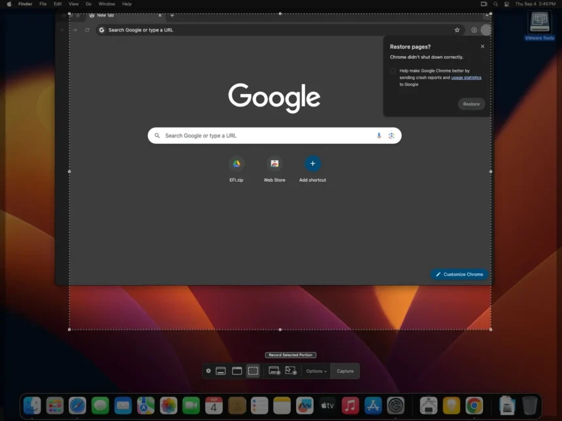The image size is (562, 421).
Task: Launch Music from the Dock
Action: pyautogui.click(x=350, y=405)
